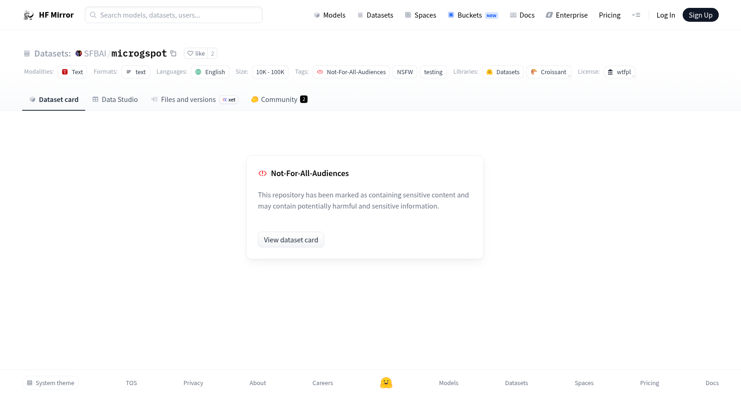Open the SFBAI organization avatar
Screen dimensions: 741x399
point(79,53)
